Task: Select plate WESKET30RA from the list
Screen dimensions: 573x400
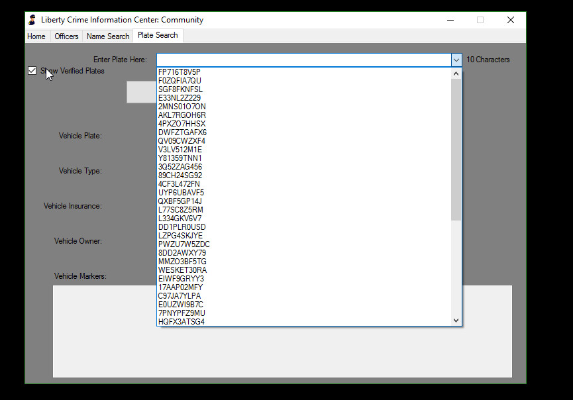Action: pyautogui.click(x=182, y=270)
